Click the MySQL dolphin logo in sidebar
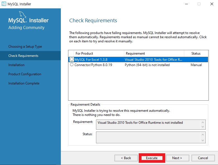The width and height of the screenshot is (218, 165). [23, 14]
